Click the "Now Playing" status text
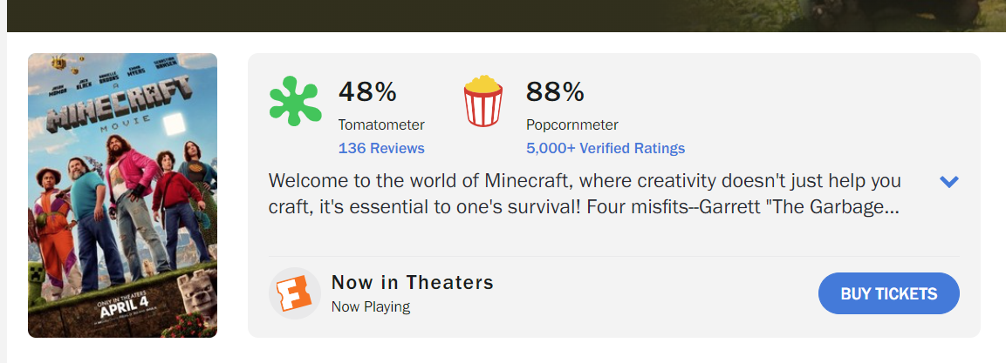The height and width of the screenshot is (363, 1006). click(x=370, y=306)
